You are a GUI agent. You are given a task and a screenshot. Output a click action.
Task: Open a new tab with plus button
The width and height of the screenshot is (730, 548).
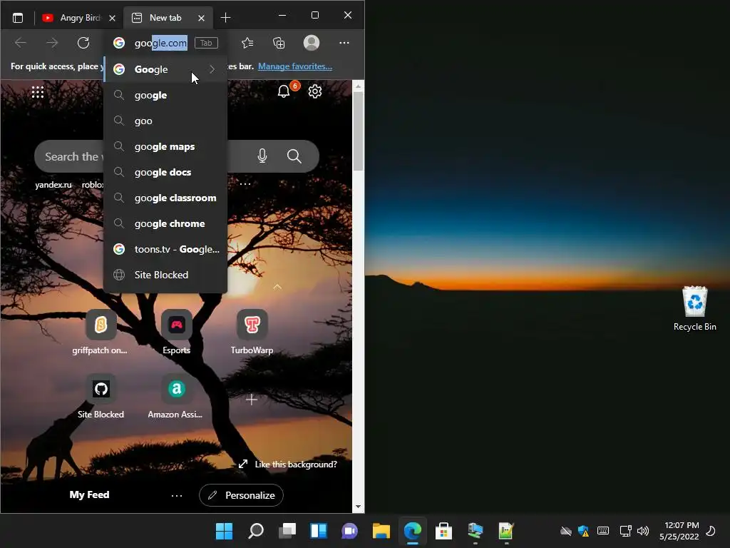tap(225, 18)
